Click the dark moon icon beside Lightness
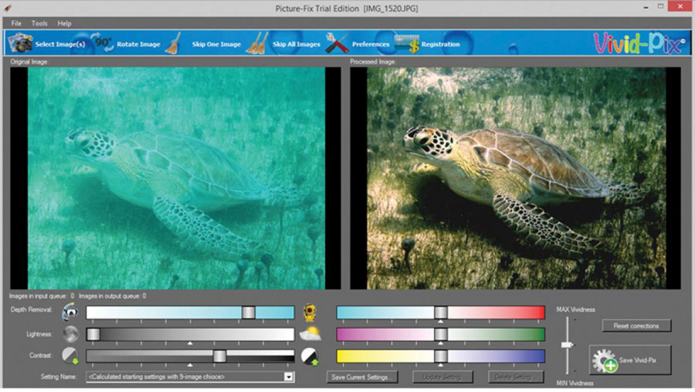695x392 pixels. click(x=71, y=334)
